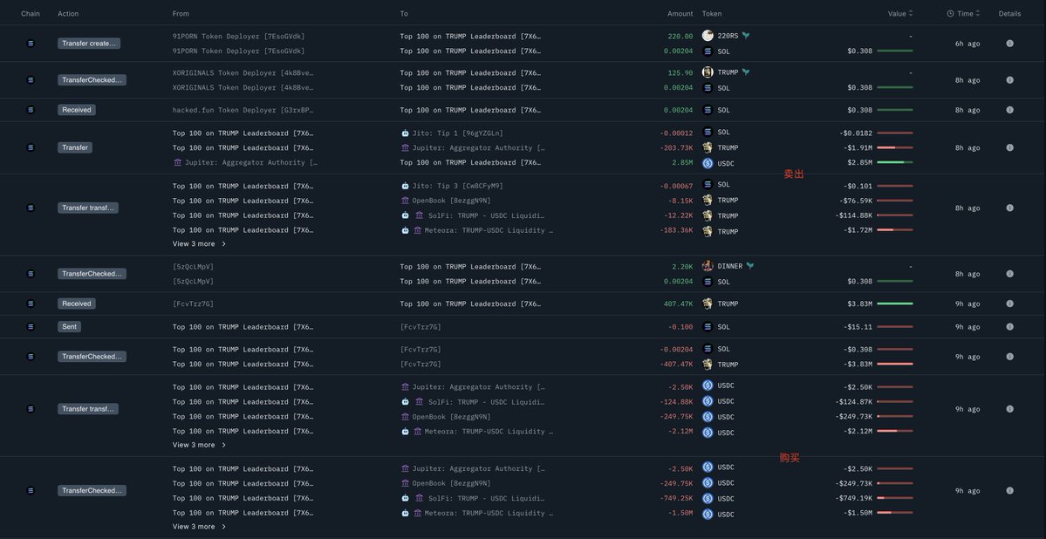This screenshot has width=1046, height=539.
Task: Click the bot icon beside Jito: Tip 3
Action: tap(405, 186)
